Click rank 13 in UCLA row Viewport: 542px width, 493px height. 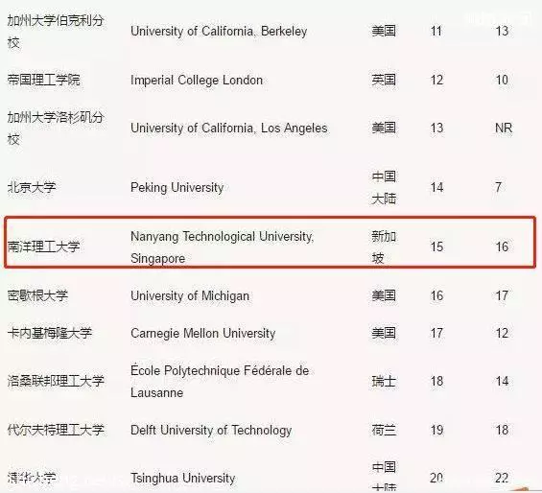coord(436,128)
